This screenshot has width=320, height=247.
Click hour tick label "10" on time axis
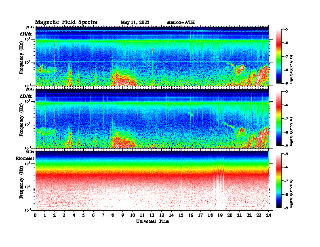click(132, 215)
